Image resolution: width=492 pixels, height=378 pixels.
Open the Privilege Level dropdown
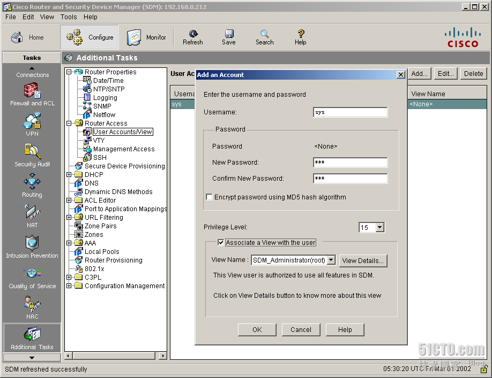tap(380, 227)
